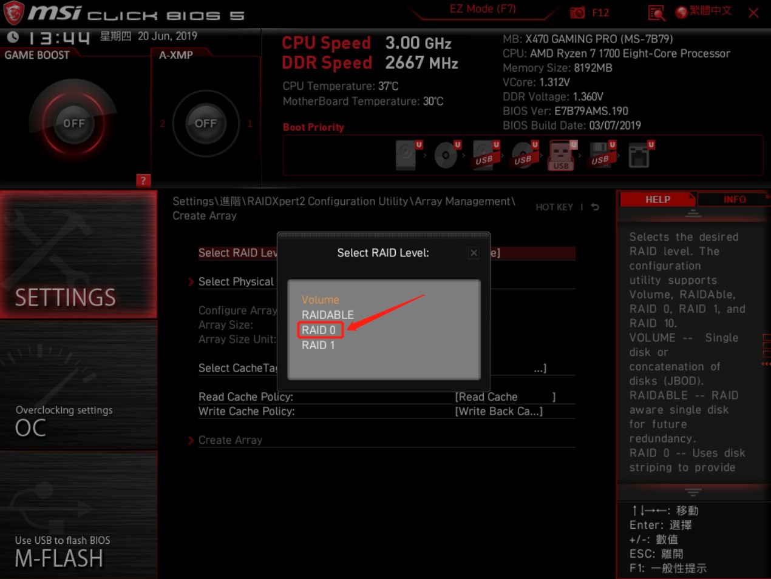The height and width of the screenshot is (579, 771).
Task: Toggle the A-XMP knob
Action: pyautogui.click(x=206, y=124)
